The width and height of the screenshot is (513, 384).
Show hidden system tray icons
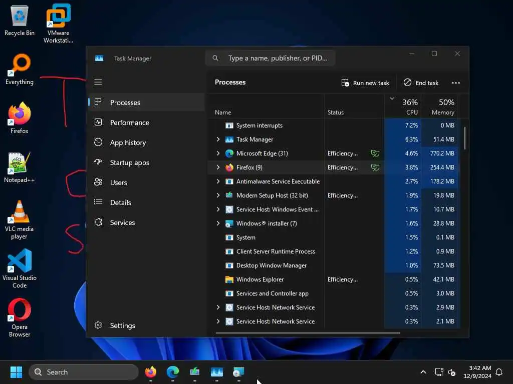423,372
